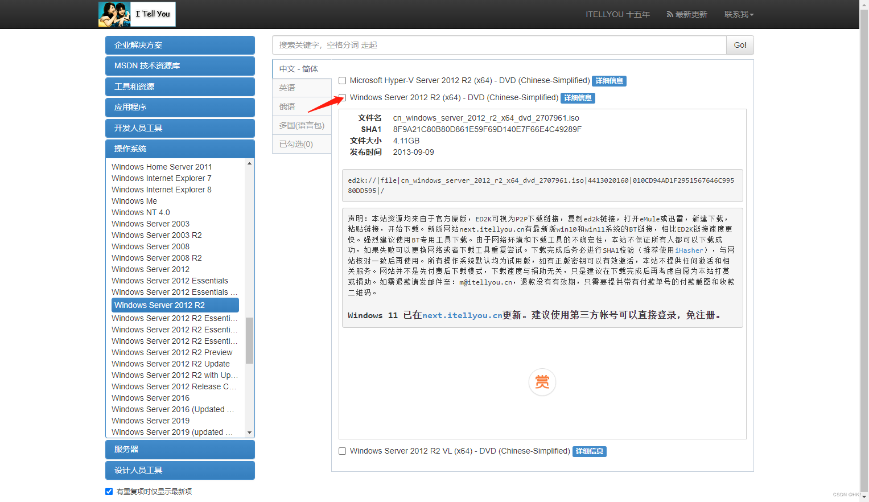869x502 pixels.
Task: Open 详细信息 for Windows Server 2012 R2 VL
Action: 589,451
